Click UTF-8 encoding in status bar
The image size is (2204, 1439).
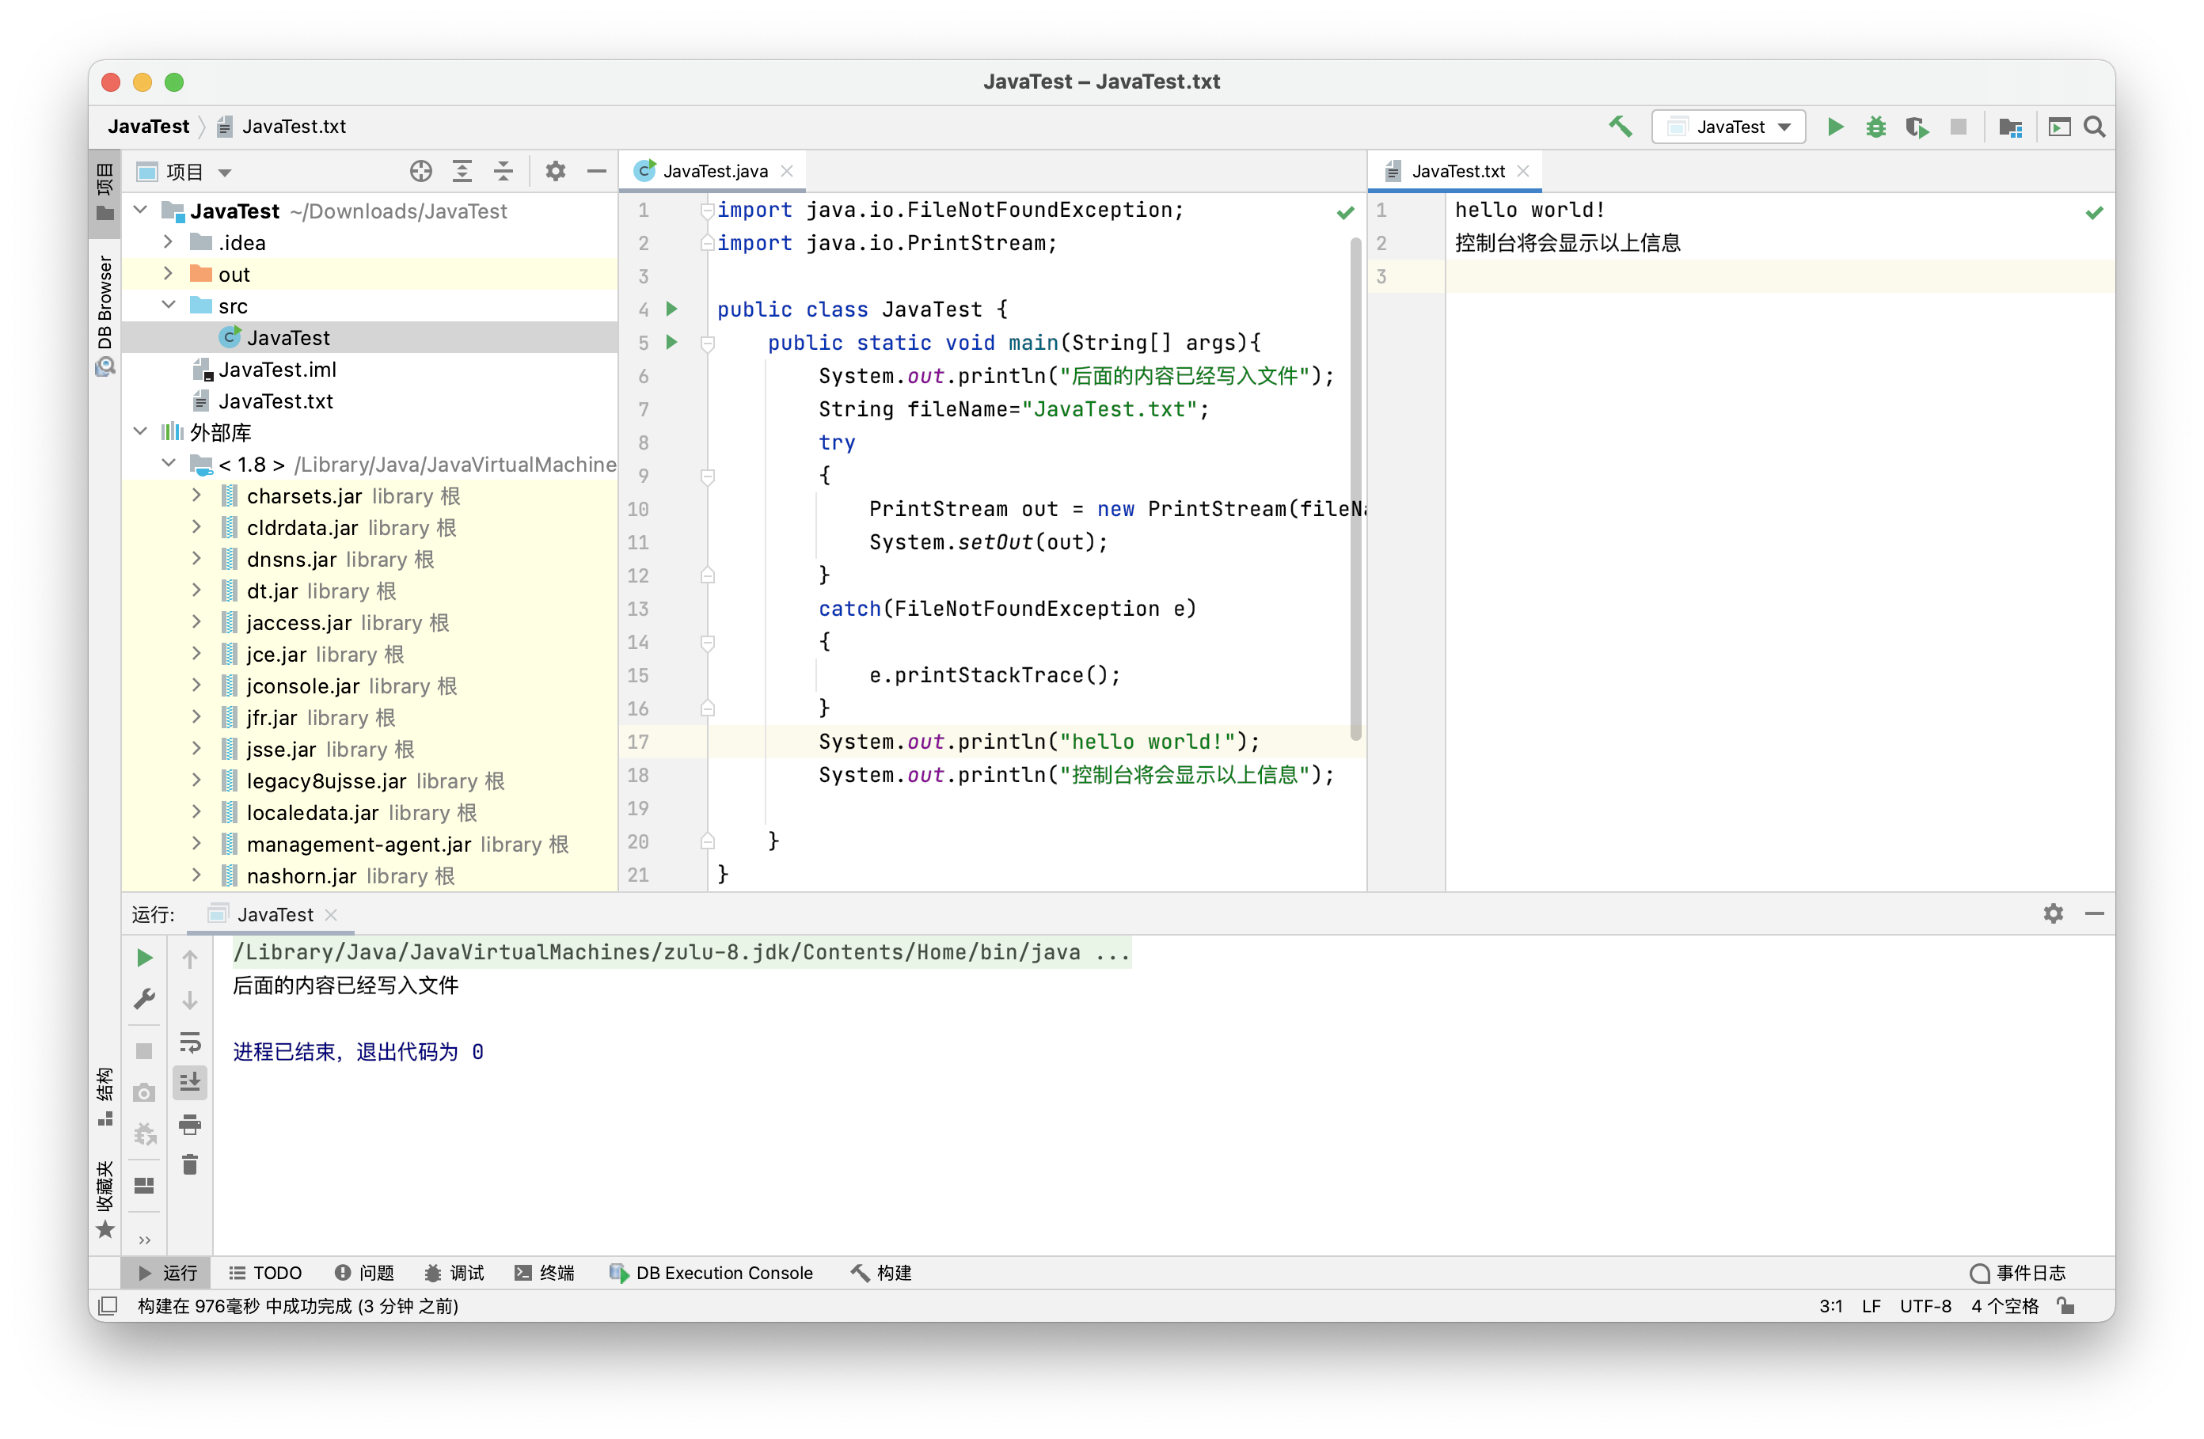[1925, 1306]
